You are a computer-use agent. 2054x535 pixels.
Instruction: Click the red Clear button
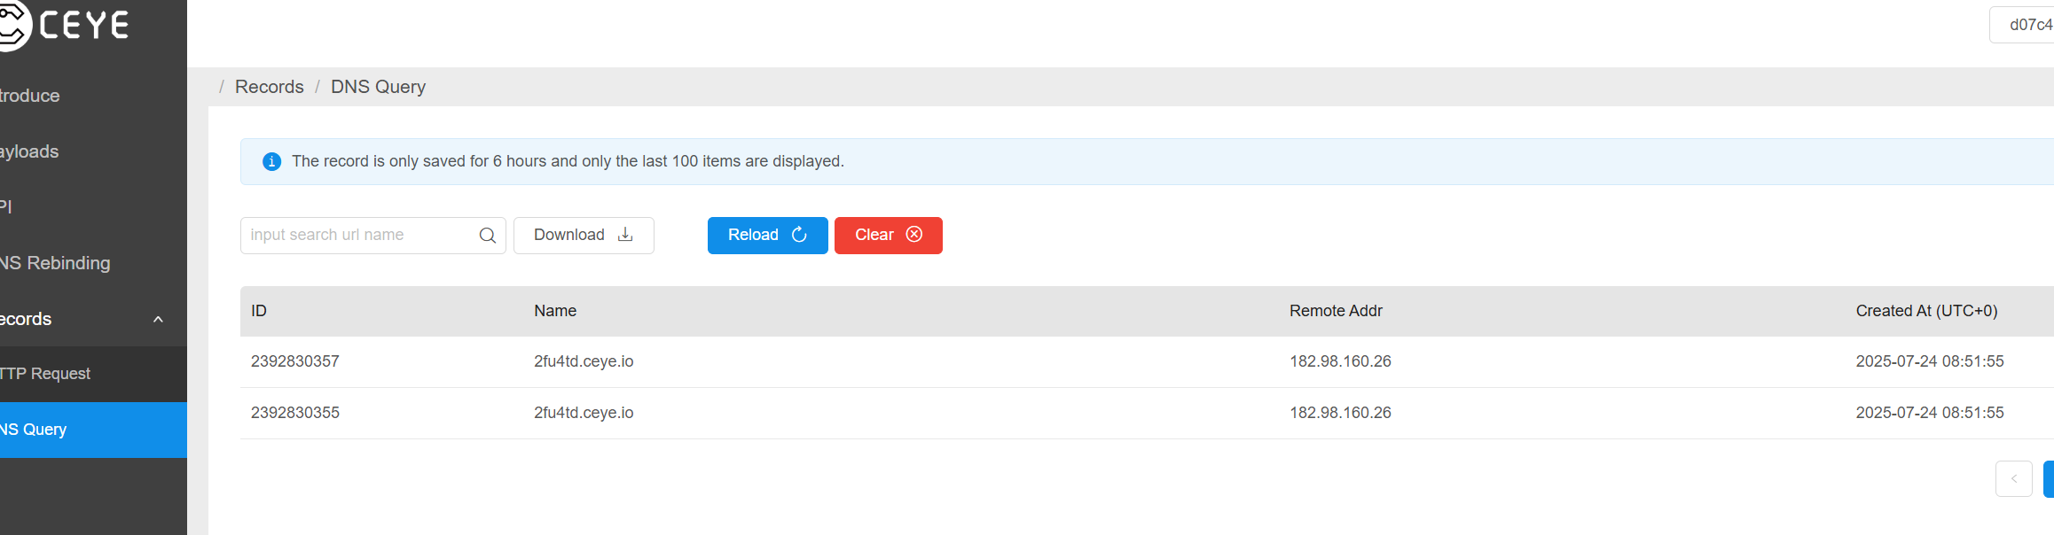[x=888, y=236]
